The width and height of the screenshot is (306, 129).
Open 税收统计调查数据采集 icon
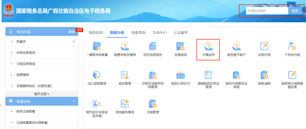(292, 75)
